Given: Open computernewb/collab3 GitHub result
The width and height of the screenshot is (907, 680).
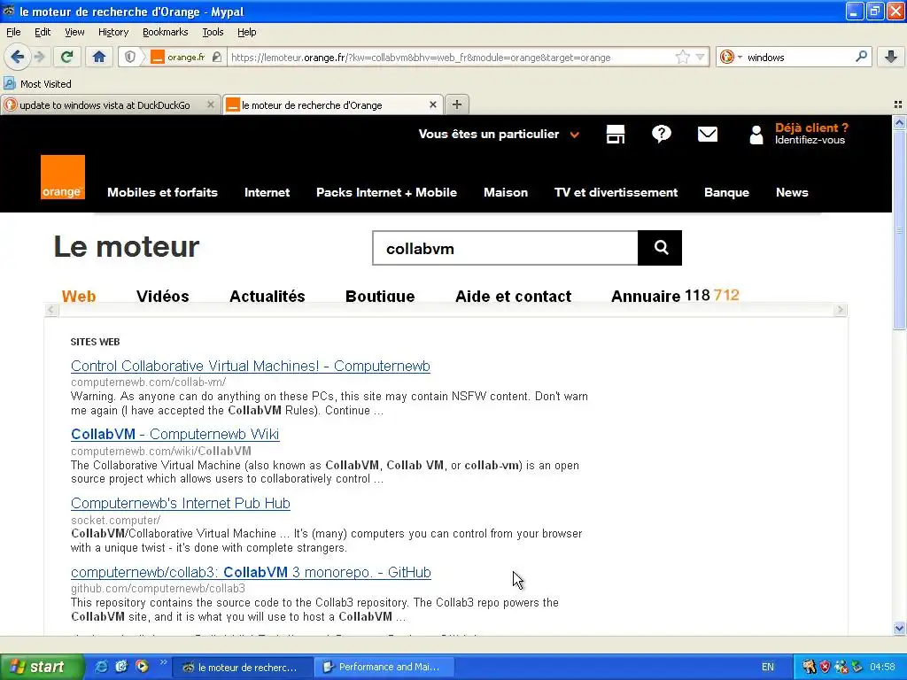Looking at the screenshot, I should 251,573.
